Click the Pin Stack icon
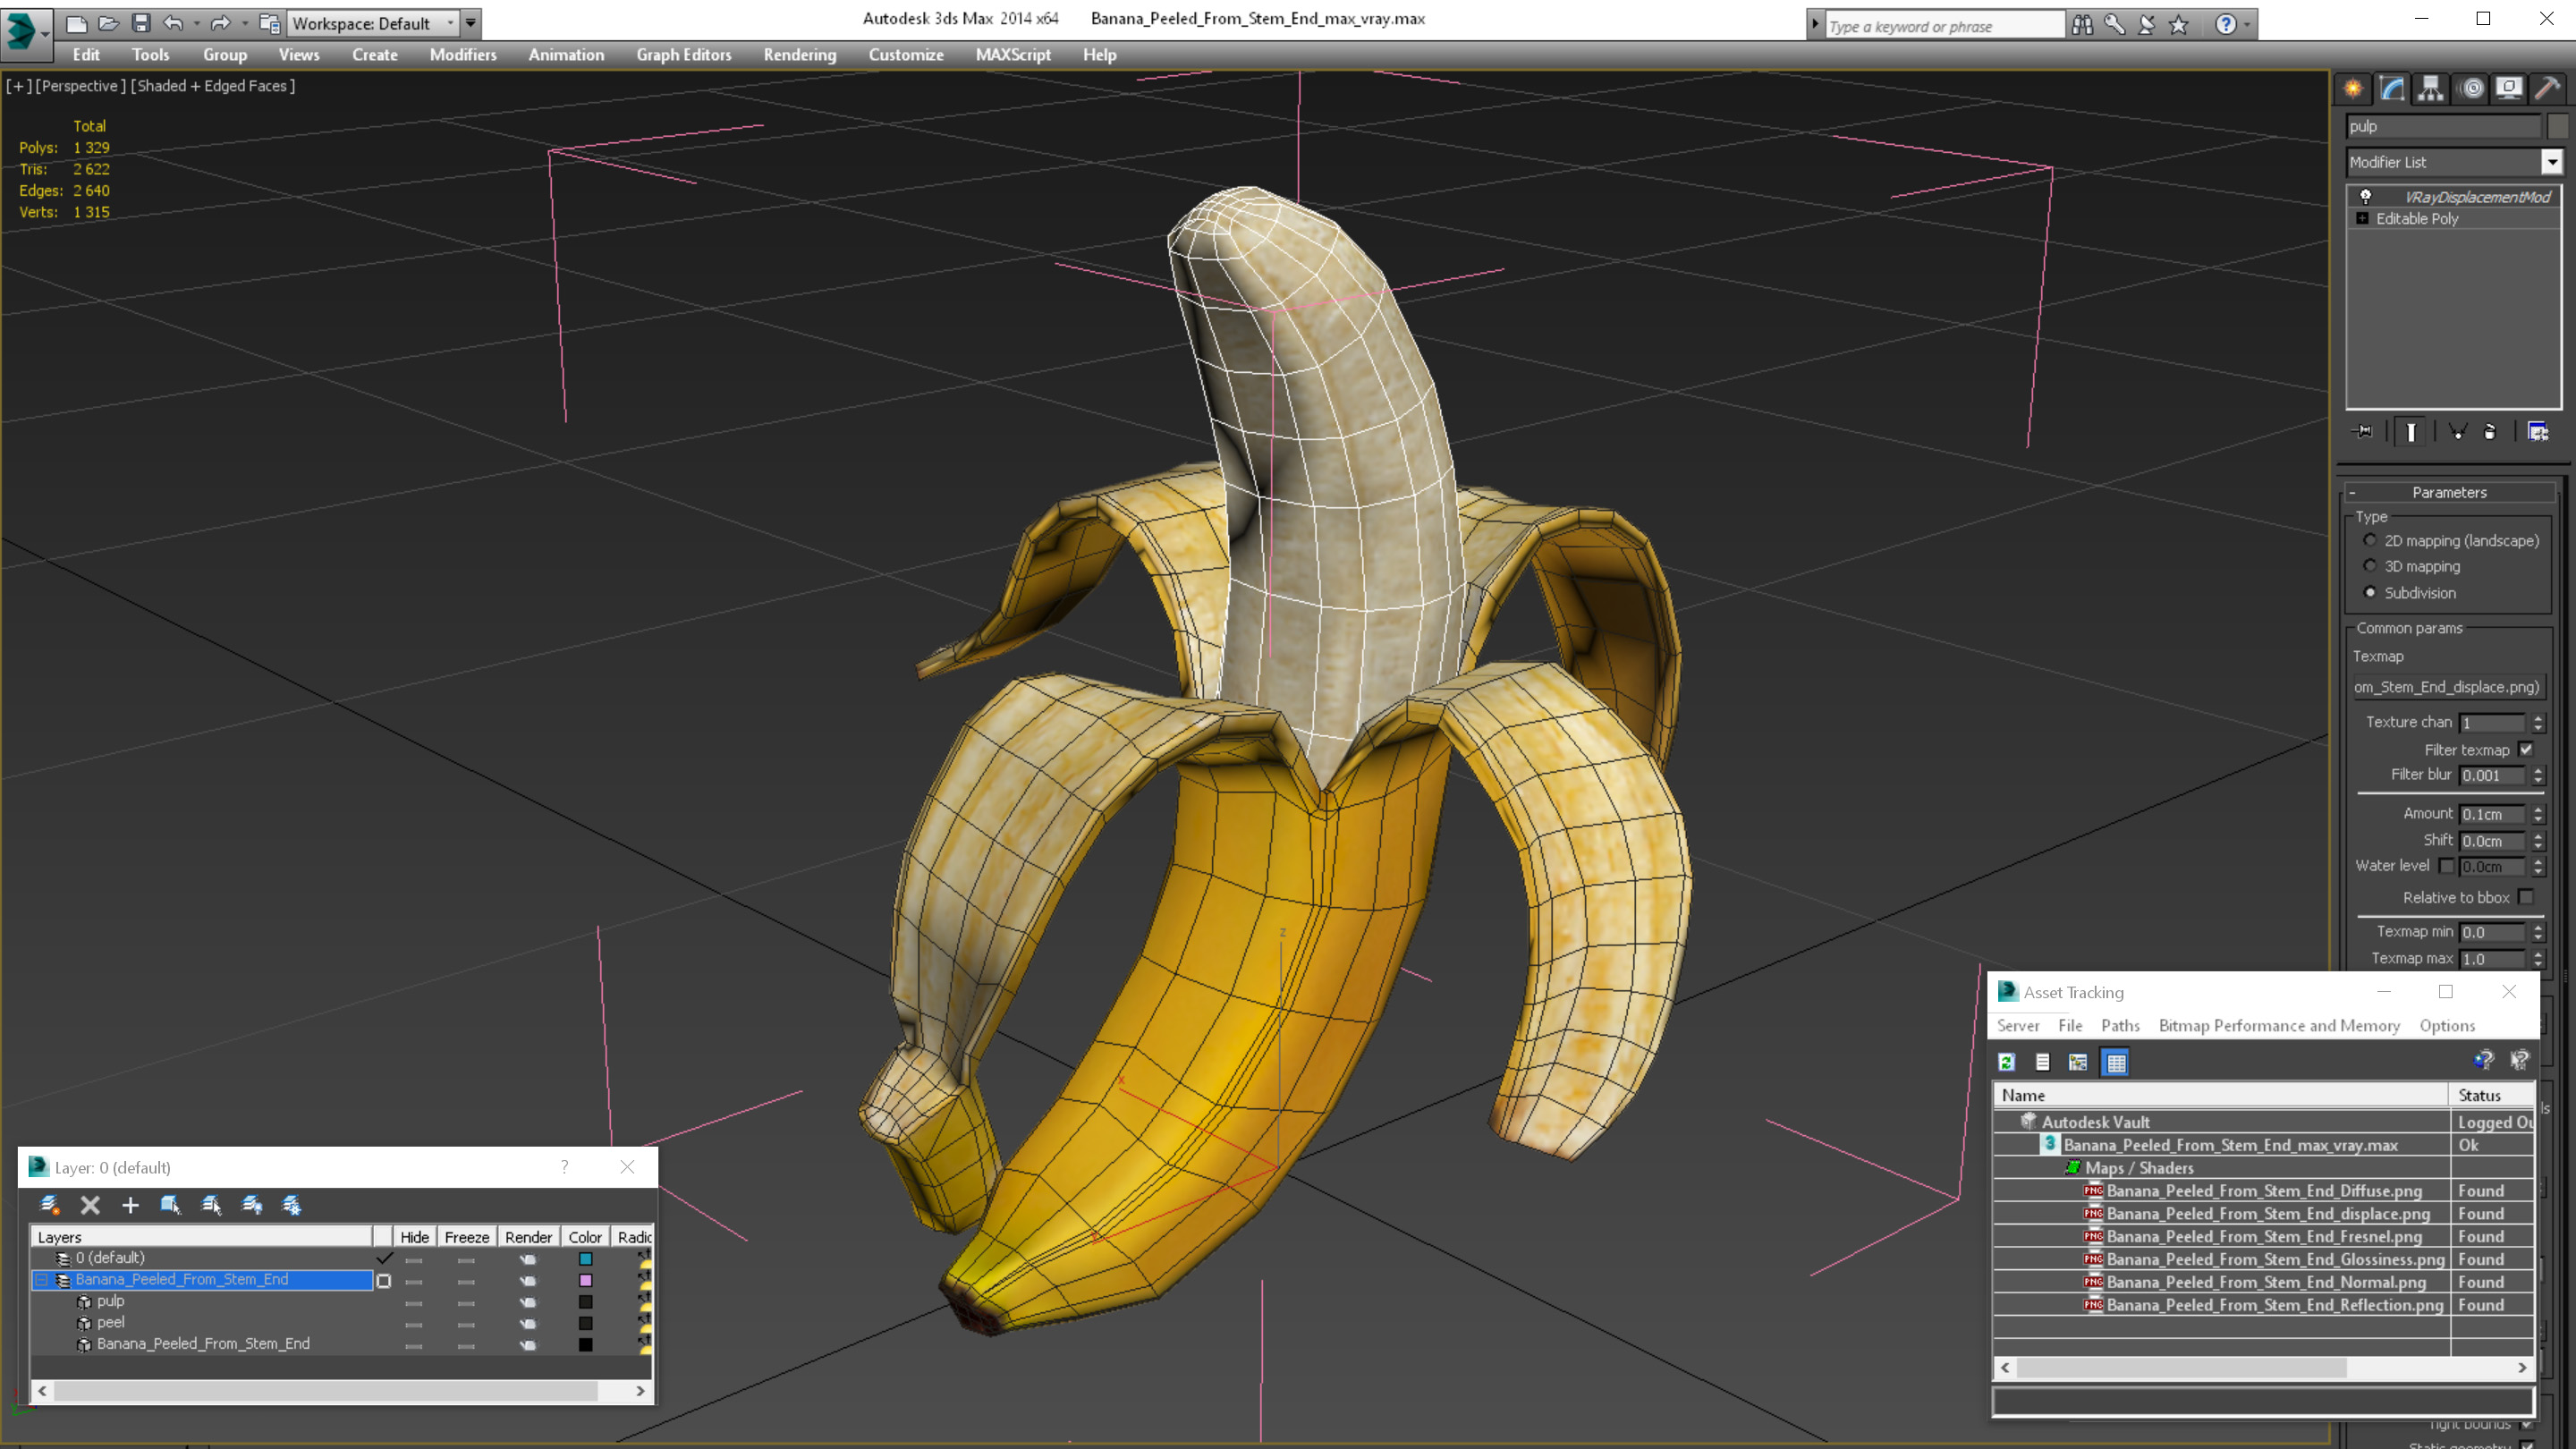The height and width of the screenshot is (1449, 2576). (2364, 431)
